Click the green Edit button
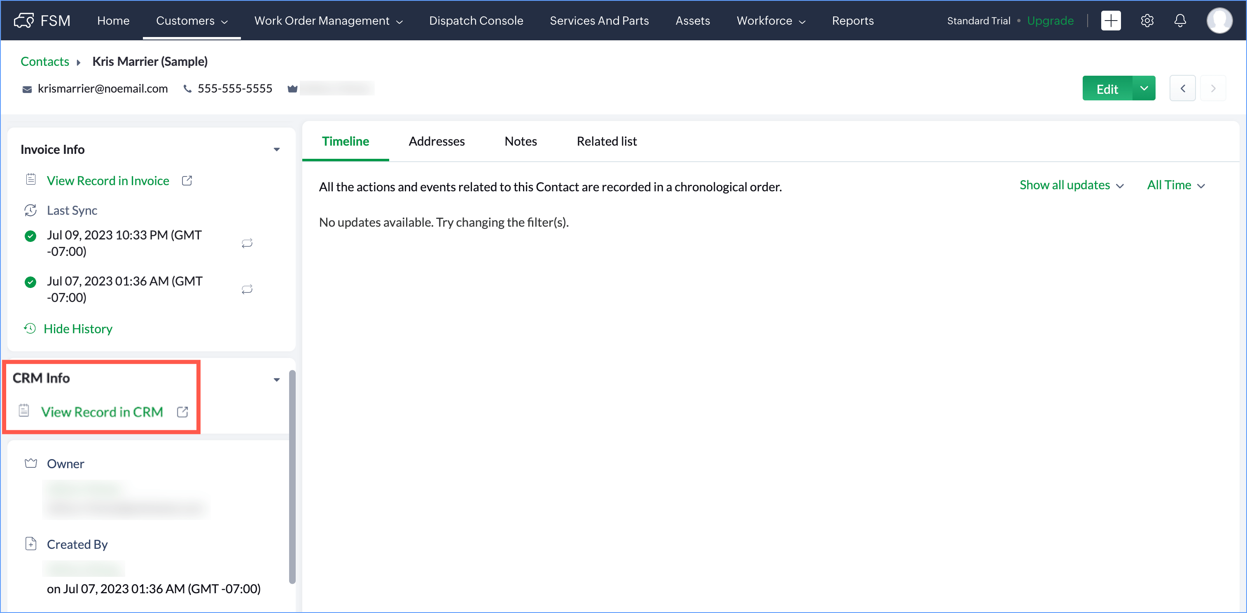Viewport: 1247px width, 613px height. point(1107,89)
